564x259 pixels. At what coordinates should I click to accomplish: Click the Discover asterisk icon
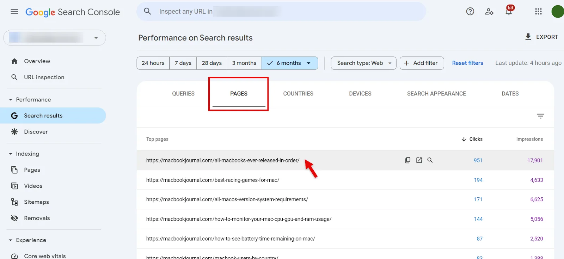[14, 132]
